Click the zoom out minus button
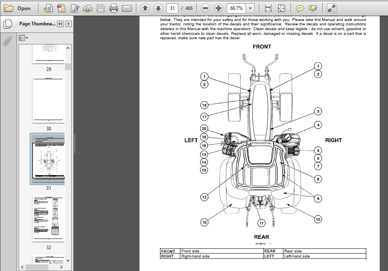This screenshot has width=388, height=271. pos(205,8)
